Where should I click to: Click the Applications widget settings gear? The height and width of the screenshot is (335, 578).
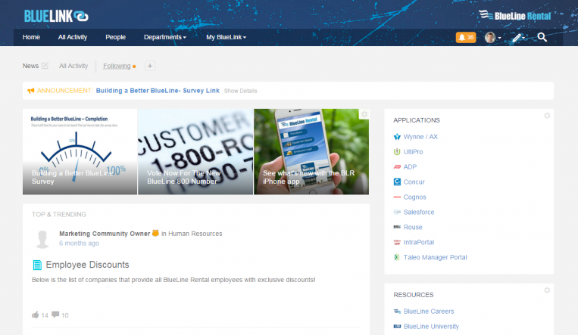(x=547, y=116)
